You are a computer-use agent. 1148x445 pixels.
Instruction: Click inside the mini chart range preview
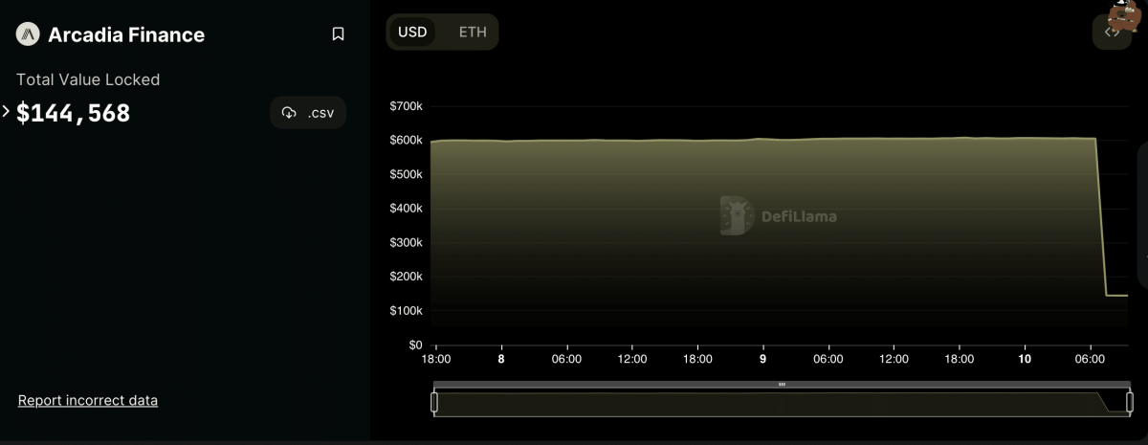tap(765, 403)
